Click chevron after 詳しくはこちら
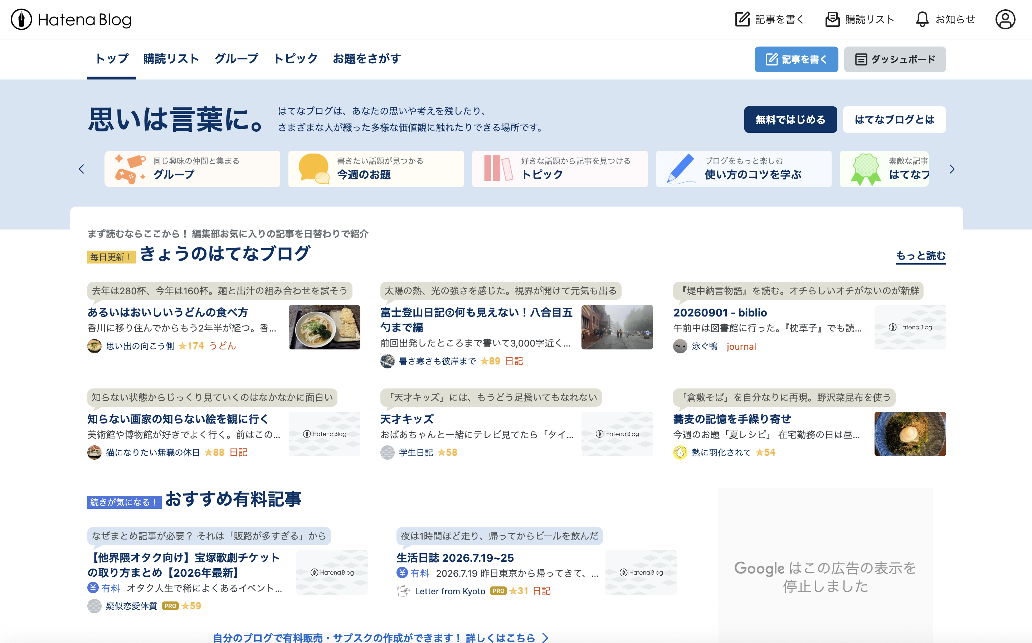Viewport: 1032px width, 643px height. coord(545,638)
